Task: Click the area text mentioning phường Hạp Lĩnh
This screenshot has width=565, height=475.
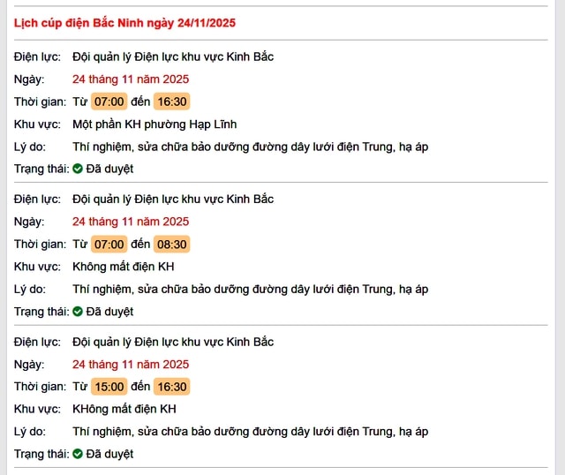Action: tap(154, 124)
